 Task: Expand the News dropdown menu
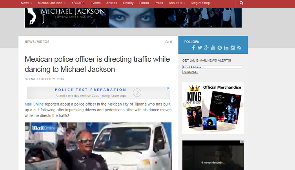[27, 3]
